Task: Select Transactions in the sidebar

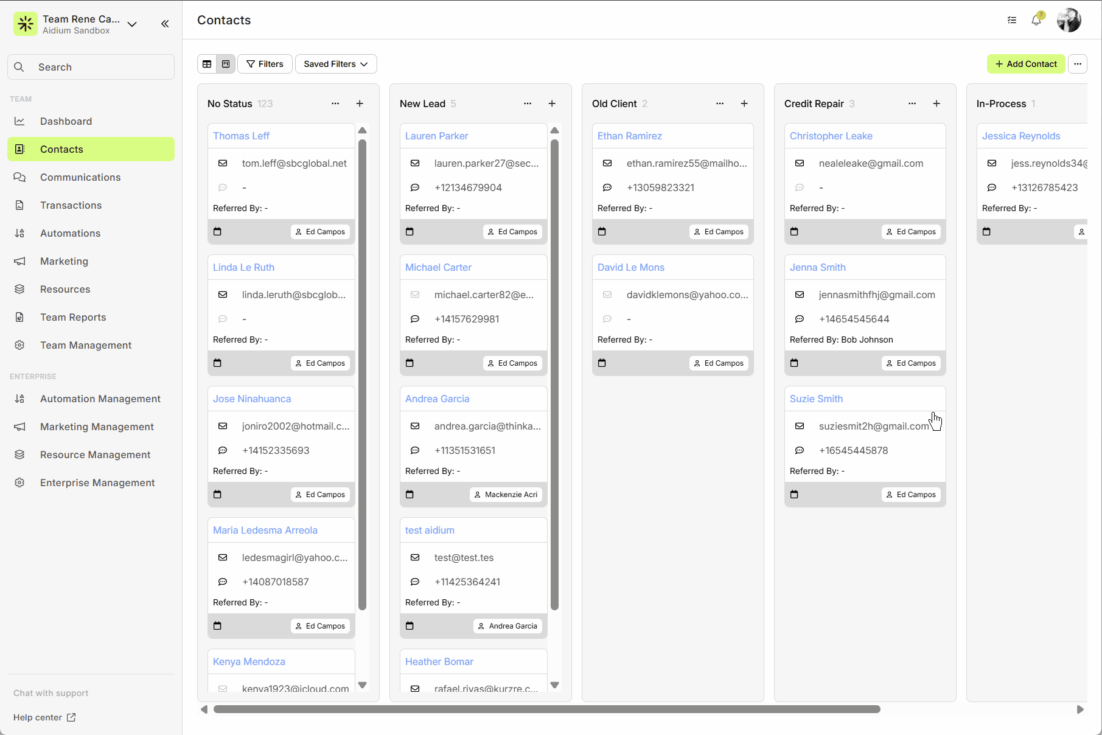Action: pyautogui.click(x=71, y=205)
